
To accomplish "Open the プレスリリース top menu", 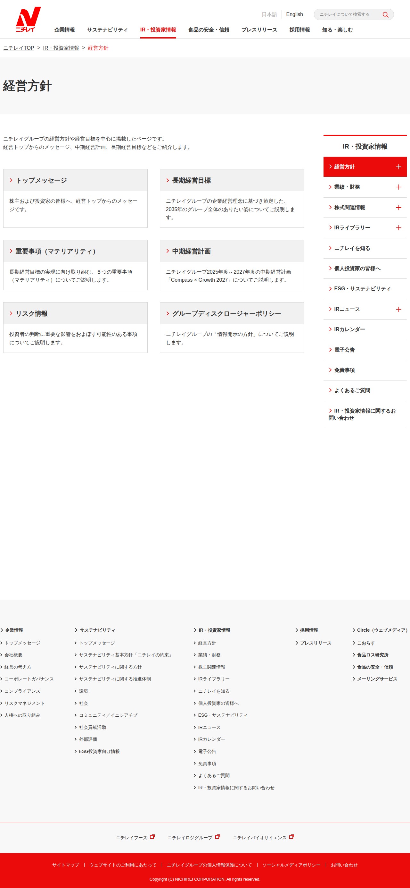I will coord(259,30).
